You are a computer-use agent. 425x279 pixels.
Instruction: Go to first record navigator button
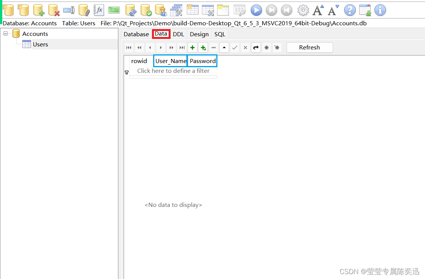tap(129, 48)
